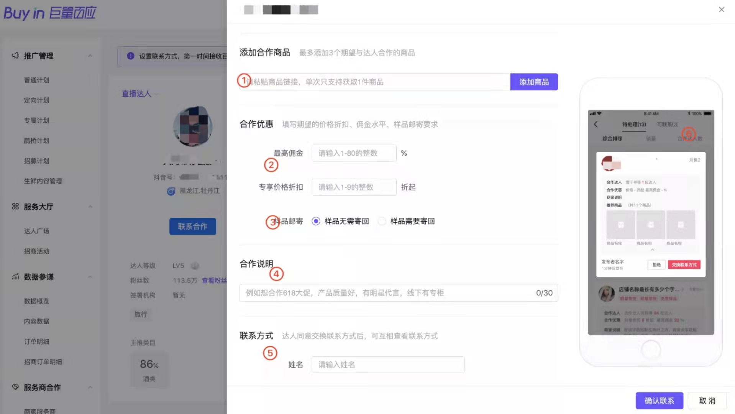Click the 服务商合作 icon in sidebar
Image resolution: width=735 pixels, height=414 pixels.
[15, 387]
